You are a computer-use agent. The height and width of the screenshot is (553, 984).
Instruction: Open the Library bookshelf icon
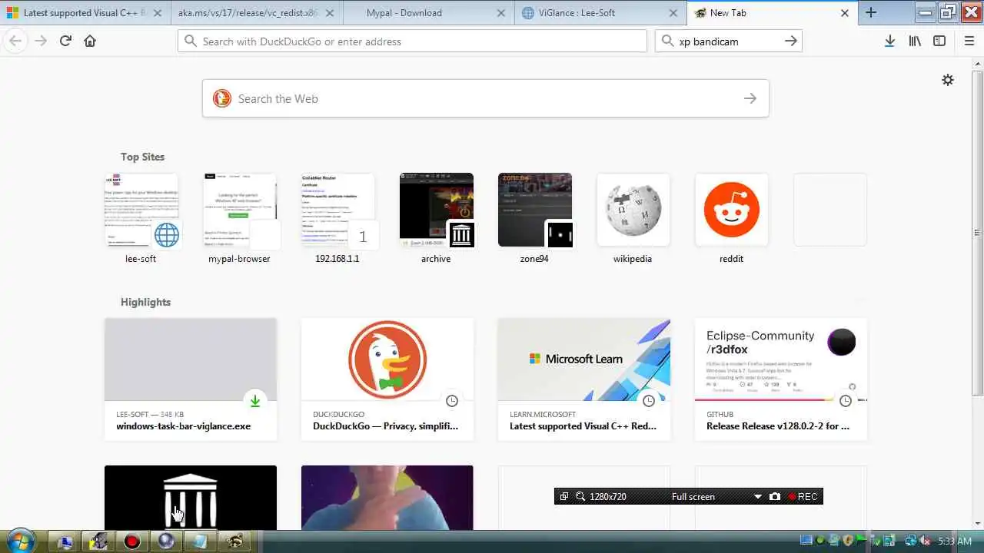pyautogui.click(x=915, y=41)
